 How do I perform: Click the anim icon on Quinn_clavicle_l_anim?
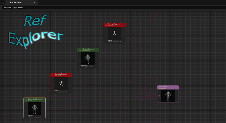coord(26,100)
